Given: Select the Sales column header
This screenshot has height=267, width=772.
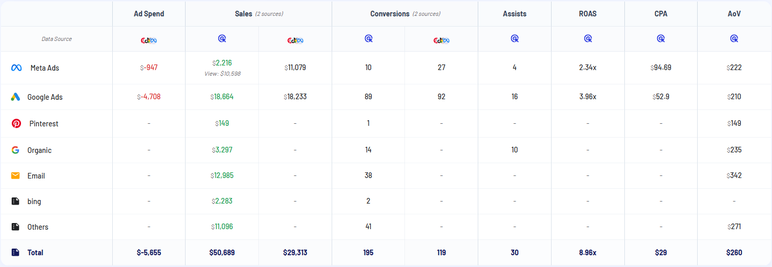Looking at the screenshot, I should (x=243, y=14).
